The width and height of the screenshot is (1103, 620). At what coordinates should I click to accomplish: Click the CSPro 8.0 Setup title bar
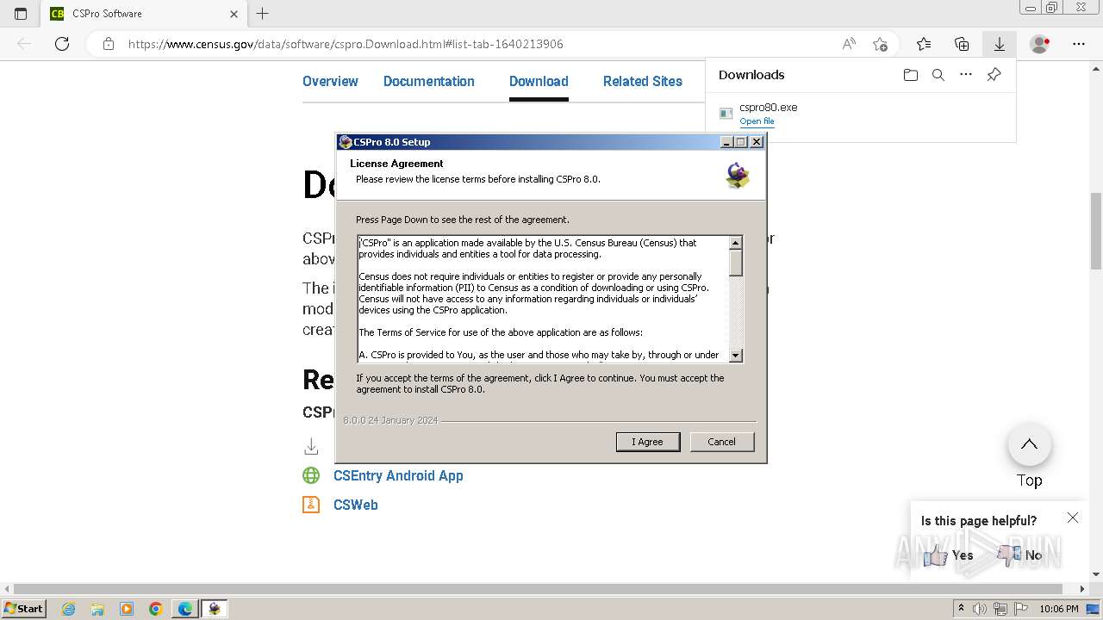point(527,142)
